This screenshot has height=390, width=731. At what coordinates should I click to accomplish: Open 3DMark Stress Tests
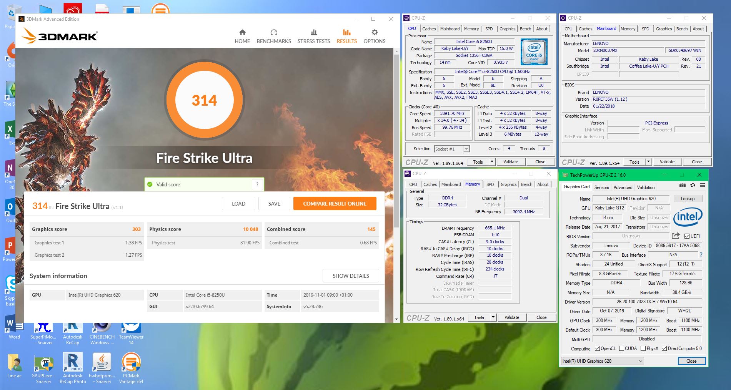tap(314, 37)
